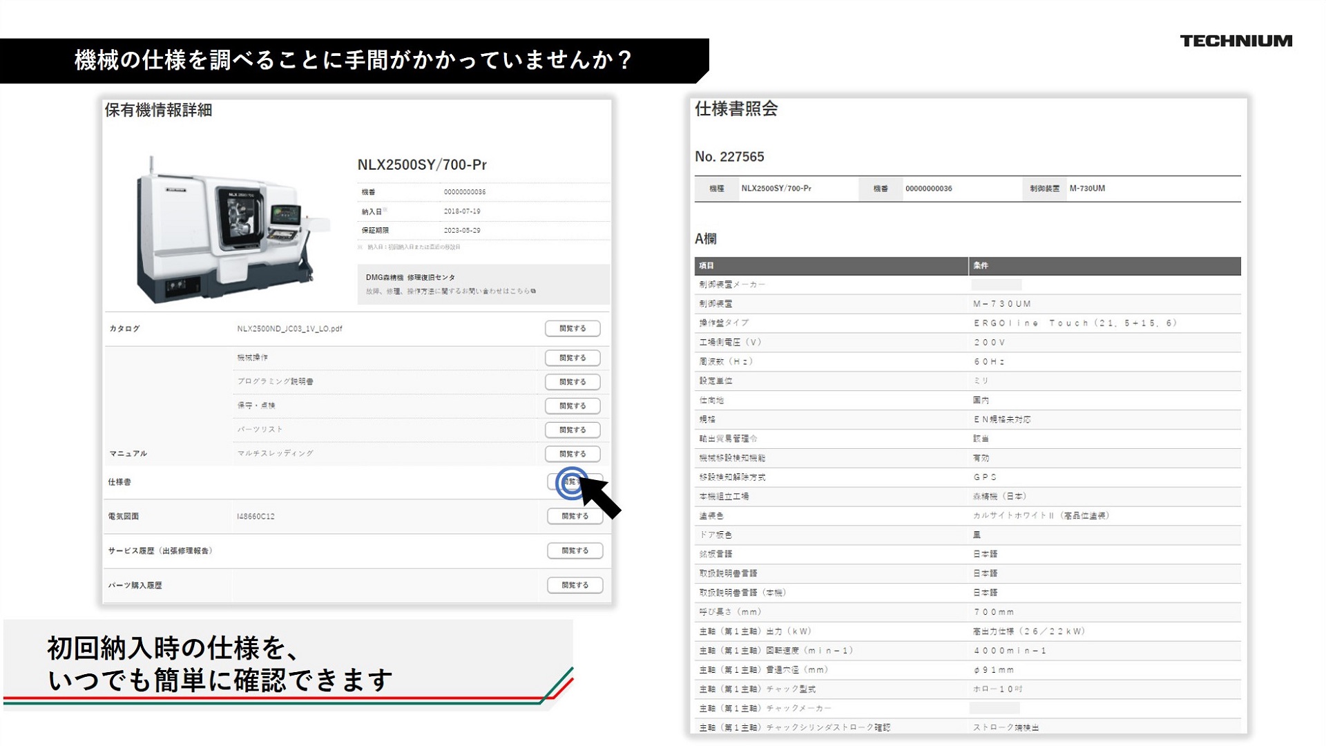1326x746 pixels.
Task: Select 制御装置 M-730UM field in spec header
Action: point(1086,189)
